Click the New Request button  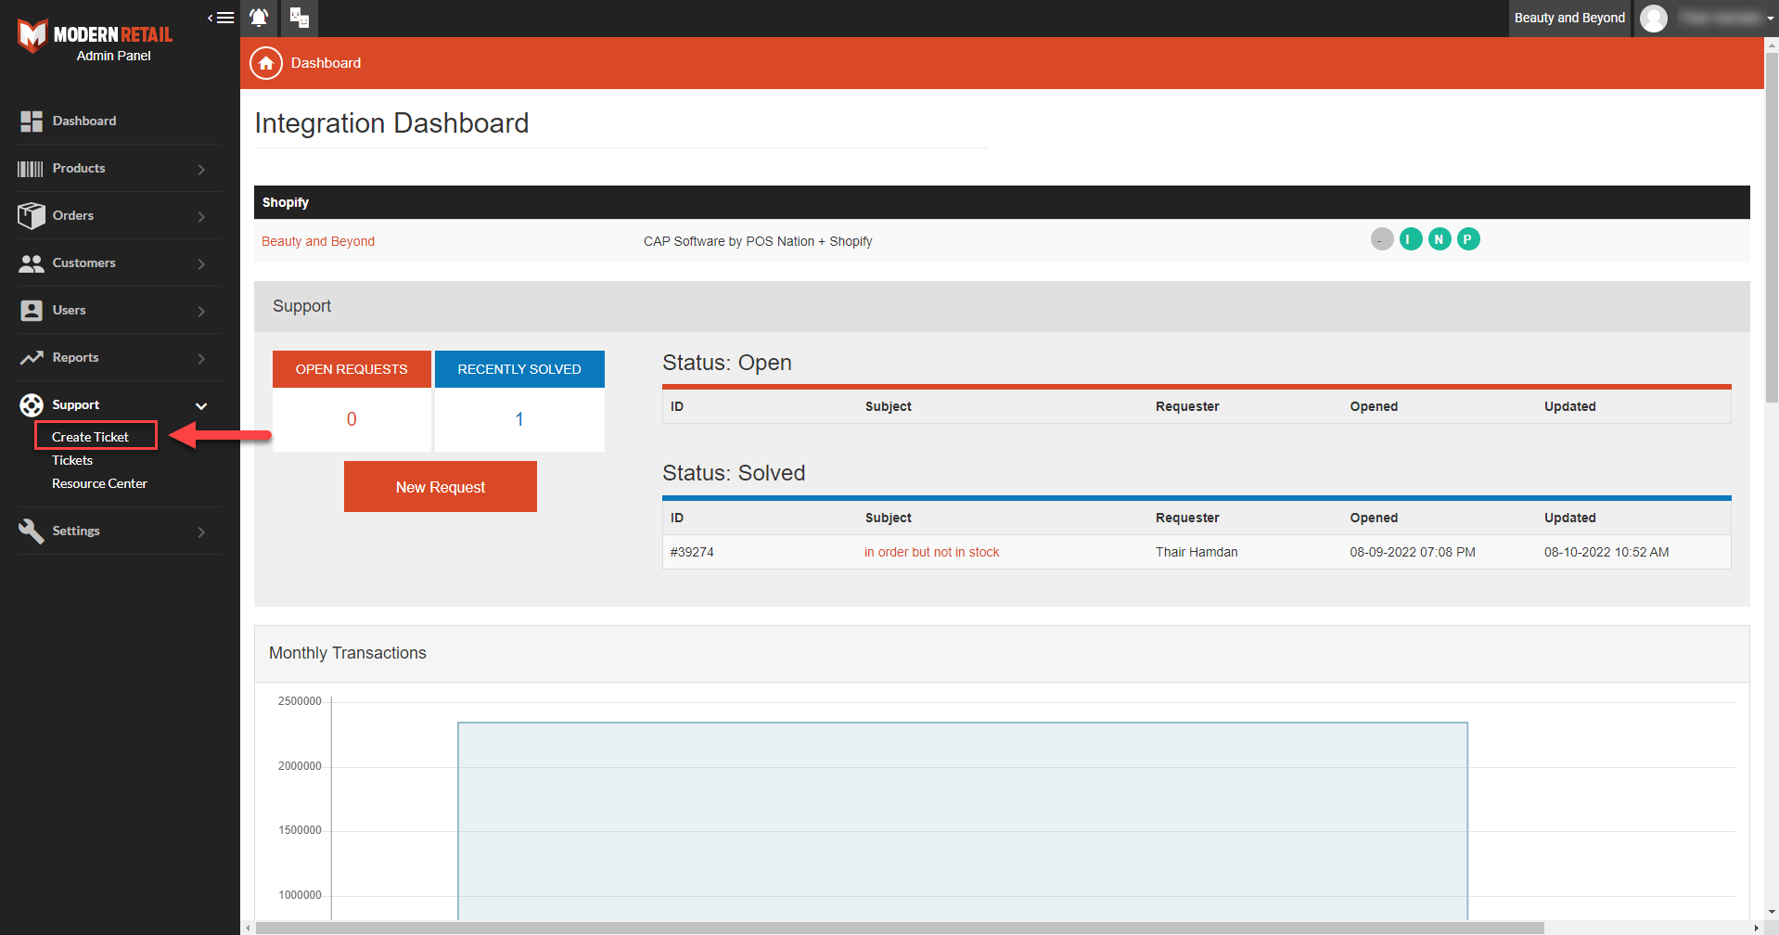440,486
